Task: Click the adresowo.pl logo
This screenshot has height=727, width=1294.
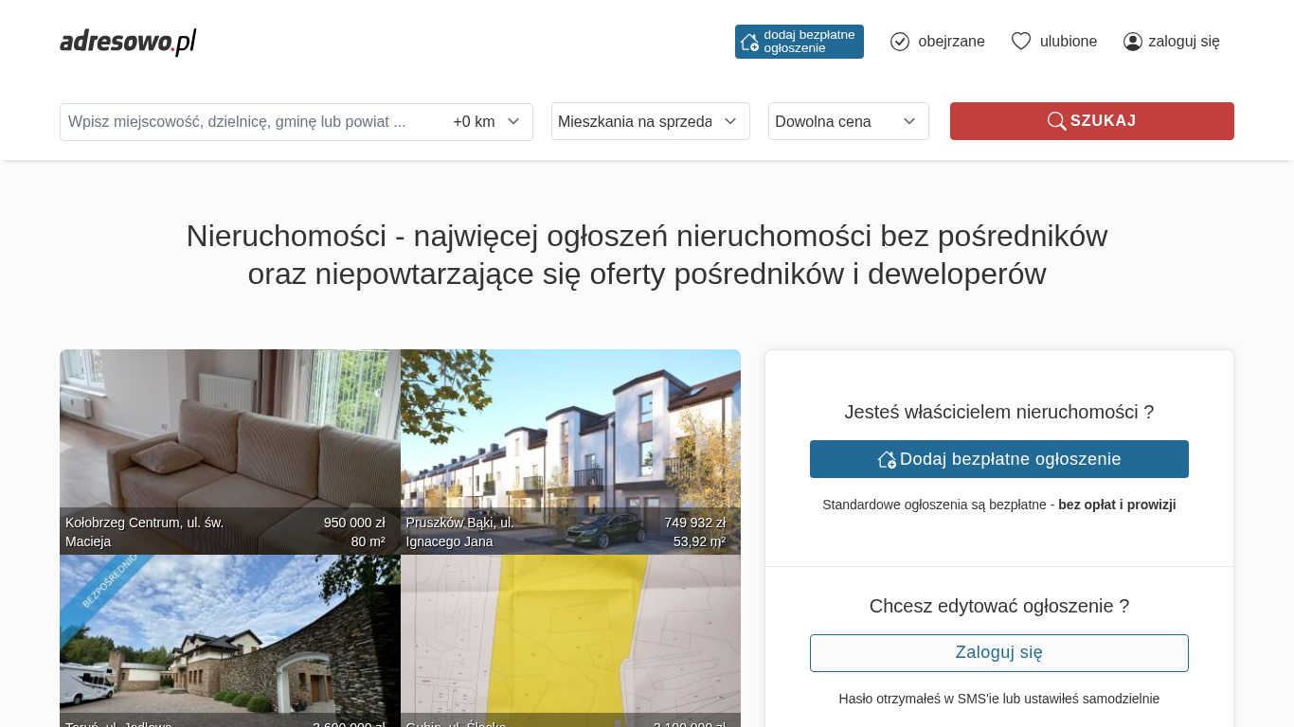Action: tap(128, 42)
